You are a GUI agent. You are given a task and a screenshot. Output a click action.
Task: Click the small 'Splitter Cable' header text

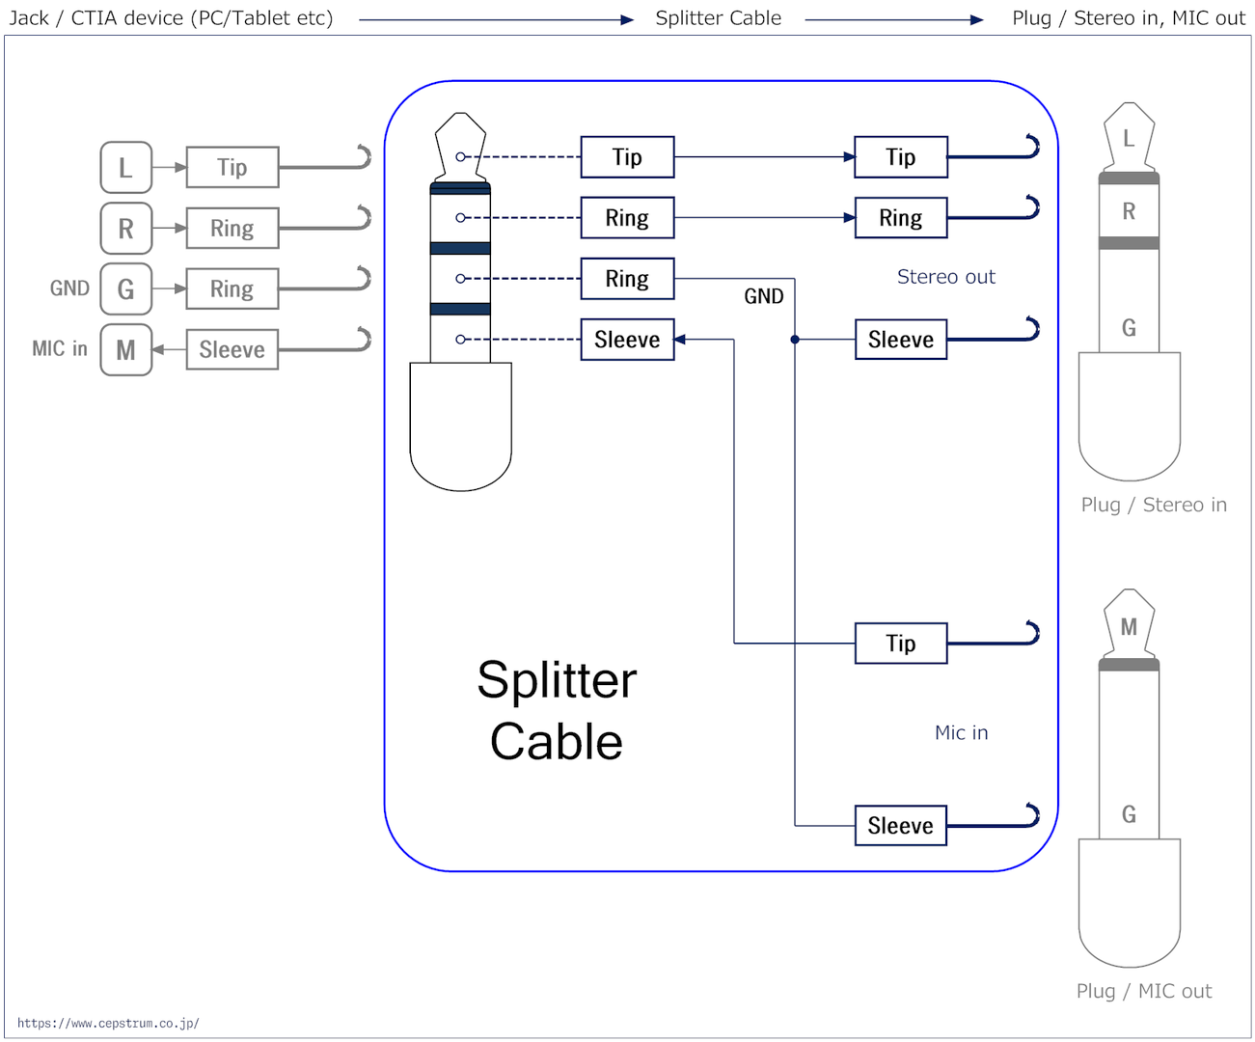[x=719, y=18]
